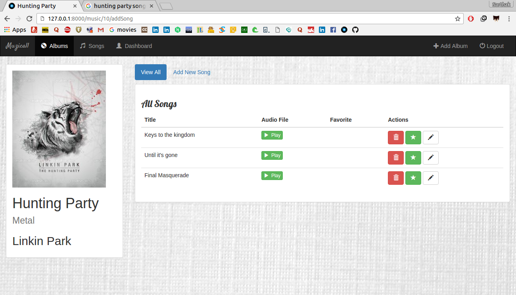Go to the Songs navbar page
The image size is (516, 295).
click(x=92, y=46)
